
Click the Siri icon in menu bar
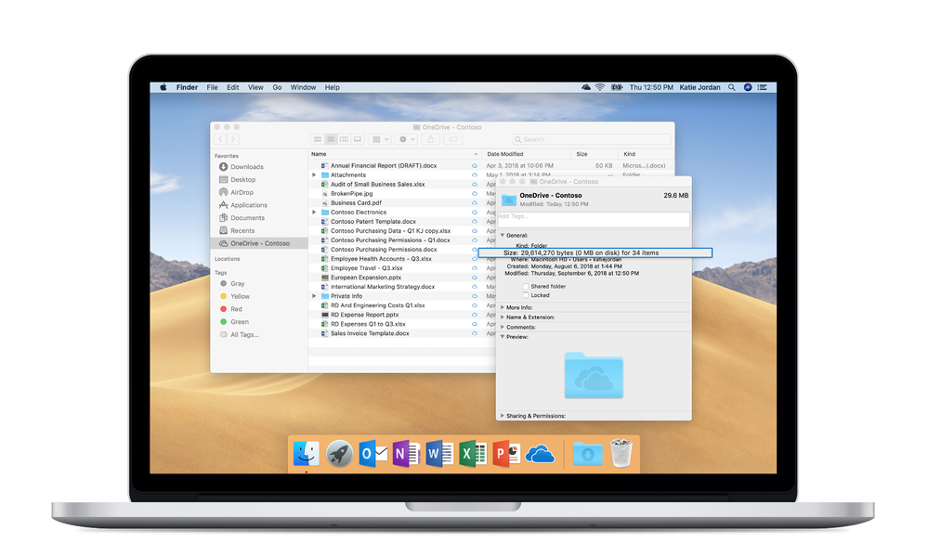point(748,87)
